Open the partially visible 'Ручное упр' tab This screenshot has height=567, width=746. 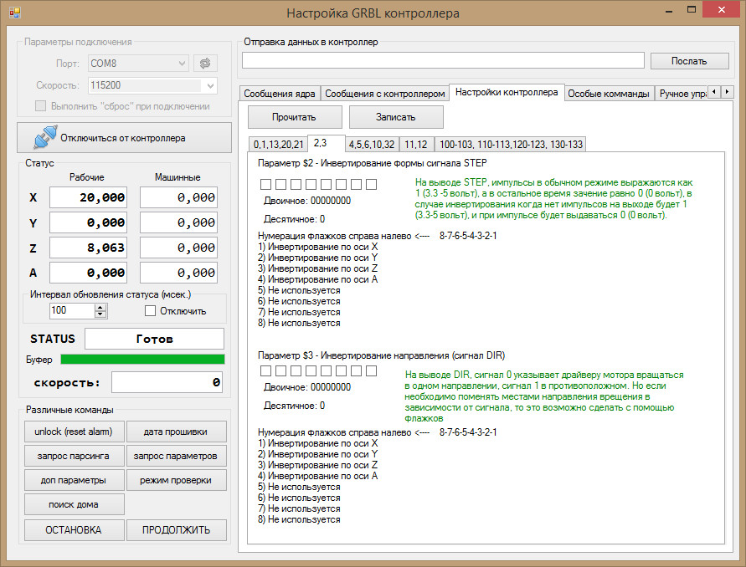pos(682,94)
